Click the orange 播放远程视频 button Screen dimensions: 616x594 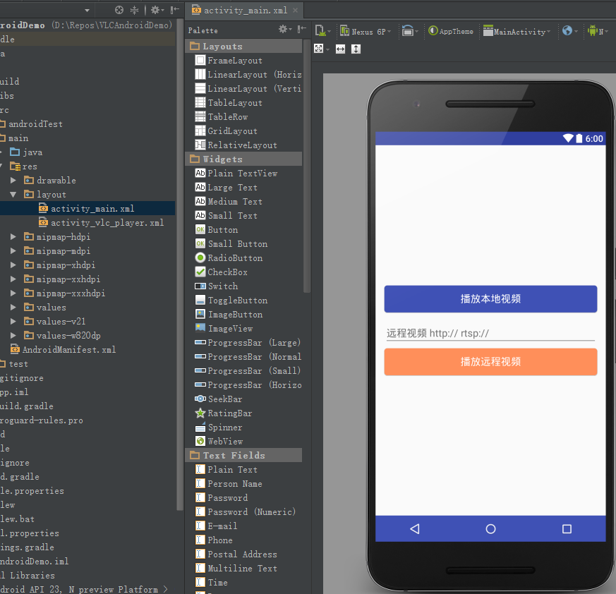[x=490, y=362]
